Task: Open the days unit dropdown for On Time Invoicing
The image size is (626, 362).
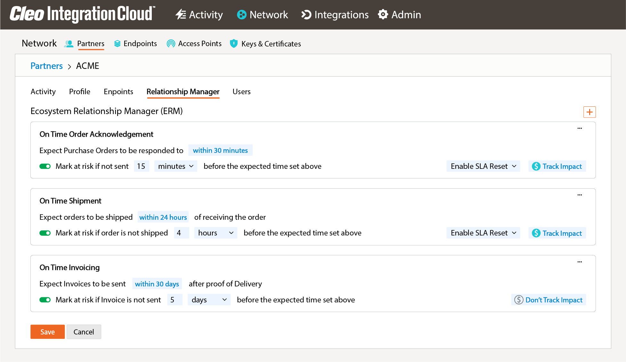Action: point(209,300)
